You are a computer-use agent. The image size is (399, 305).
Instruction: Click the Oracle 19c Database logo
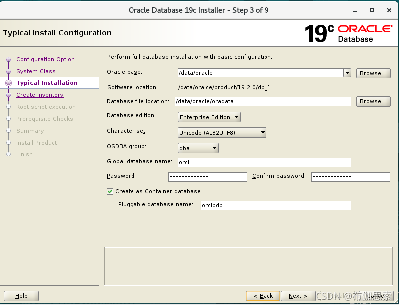click(x=349, y=33)
